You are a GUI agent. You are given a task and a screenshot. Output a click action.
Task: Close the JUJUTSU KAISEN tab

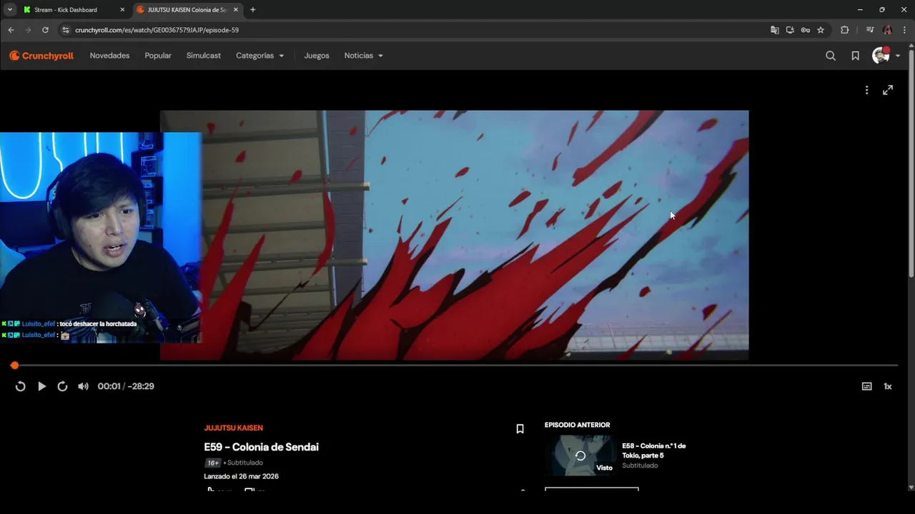[x=235, y=10]
